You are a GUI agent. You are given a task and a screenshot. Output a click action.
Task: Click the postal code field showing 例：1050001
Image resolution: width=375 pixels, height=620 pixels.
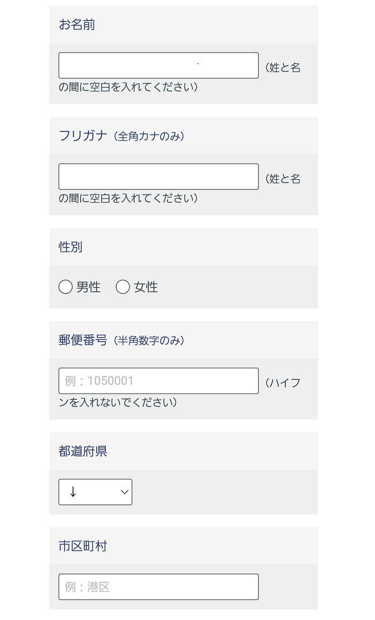point(158,381)
